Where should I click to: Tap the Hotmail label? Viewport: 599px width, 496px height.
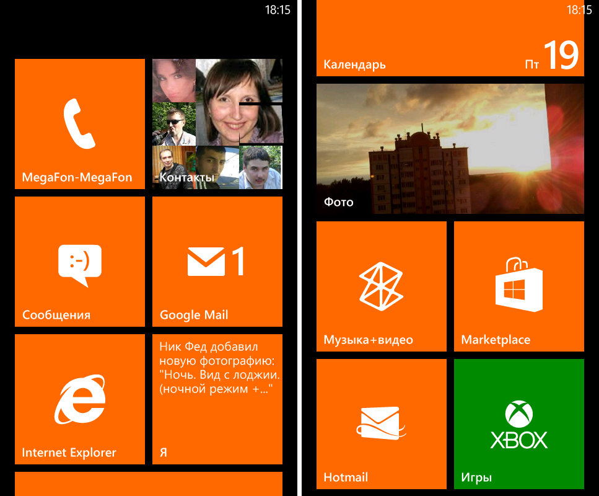coord(346,477)
